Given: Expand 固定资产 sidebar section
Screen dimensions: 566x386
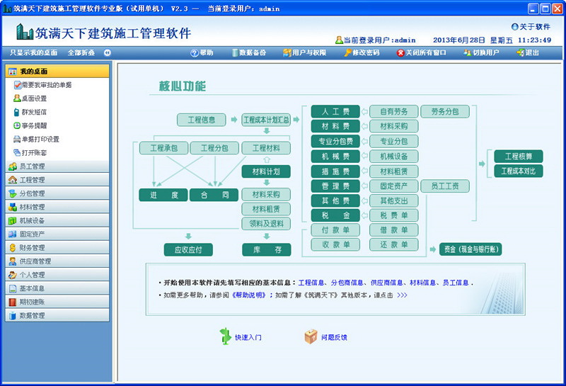Looking at the screenshot, I should 57,234.
